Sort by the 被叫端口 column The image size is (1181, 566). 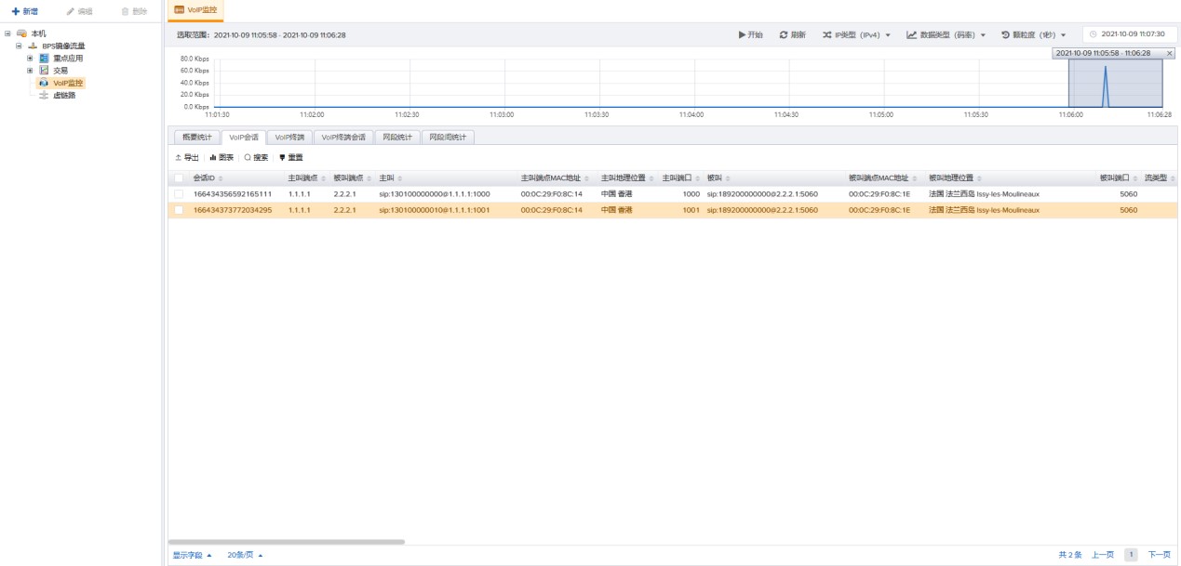(1119, 178)
